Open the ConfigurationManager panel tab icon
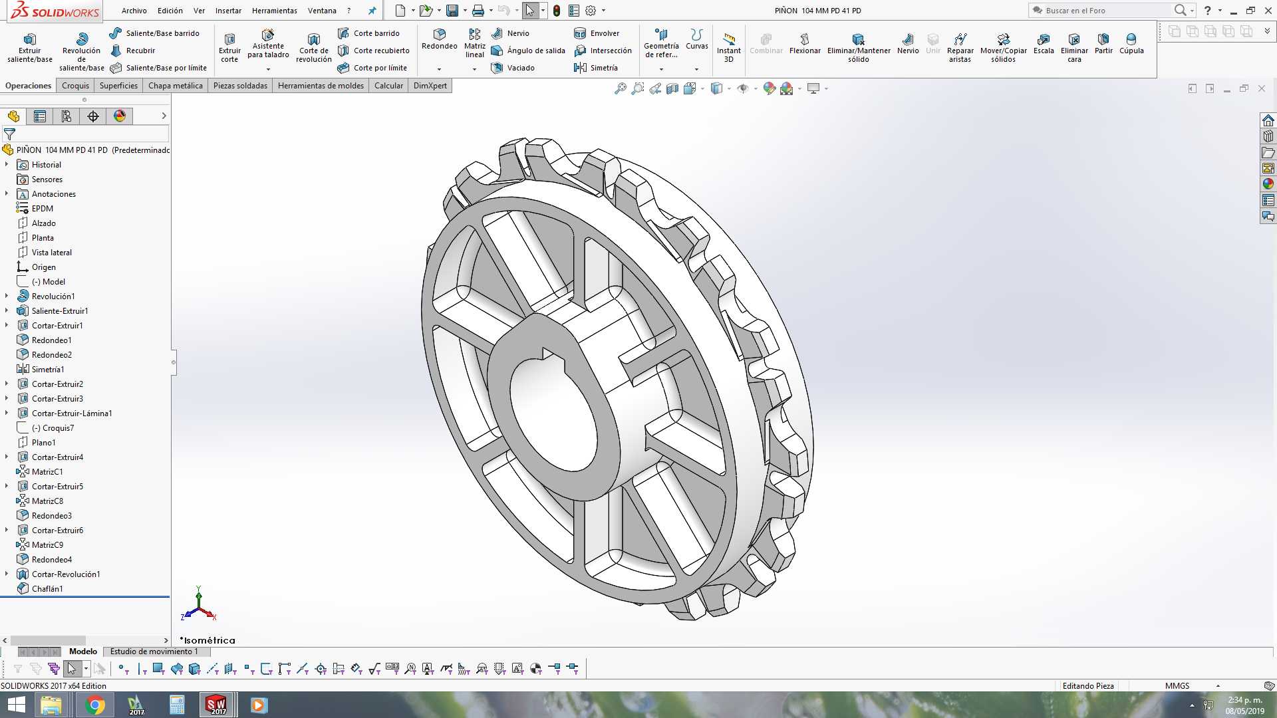The width and height of the screenshot is (1277, 718). coord(67,116)
